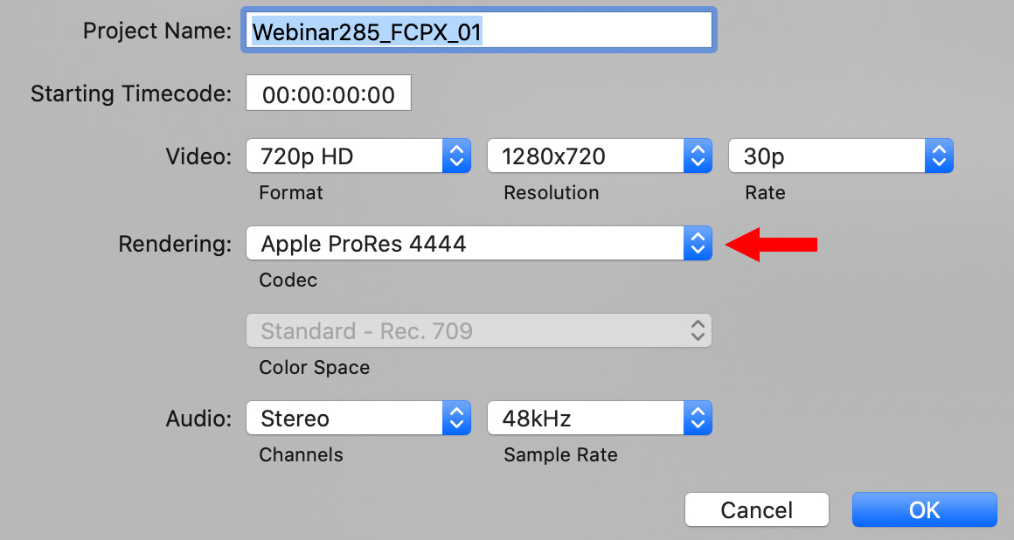Click the Project Name text field
1014x540 pixels.
coord(479,31)
